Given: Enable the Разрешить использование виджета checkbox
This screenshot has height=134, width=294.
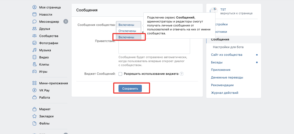Looking at the screenshot, I should 120,74.
